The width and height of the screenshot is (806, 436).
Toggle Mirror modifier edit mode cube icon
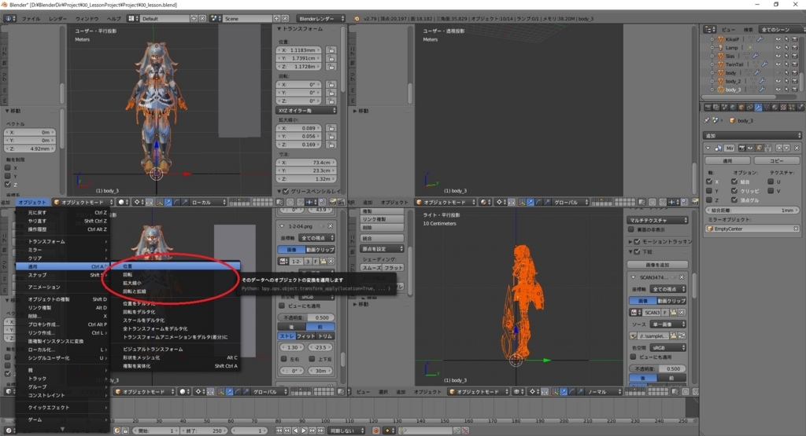(x=759, y=148)
